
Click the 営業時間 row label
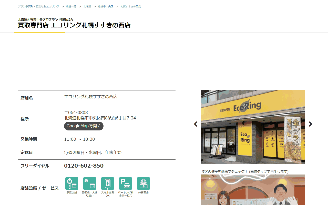[29, 139]
